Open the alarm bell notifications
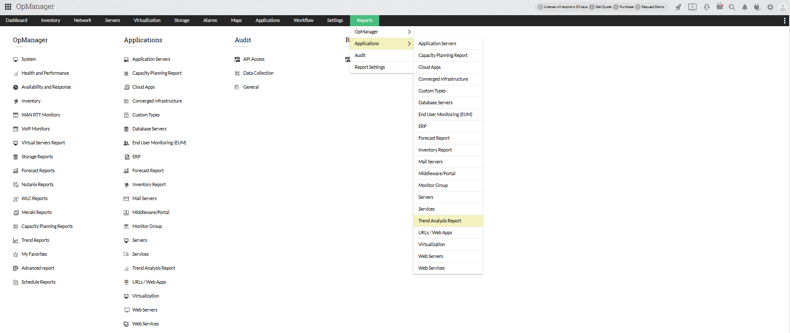This screenshot has height=333, width=790. (745, 7)
